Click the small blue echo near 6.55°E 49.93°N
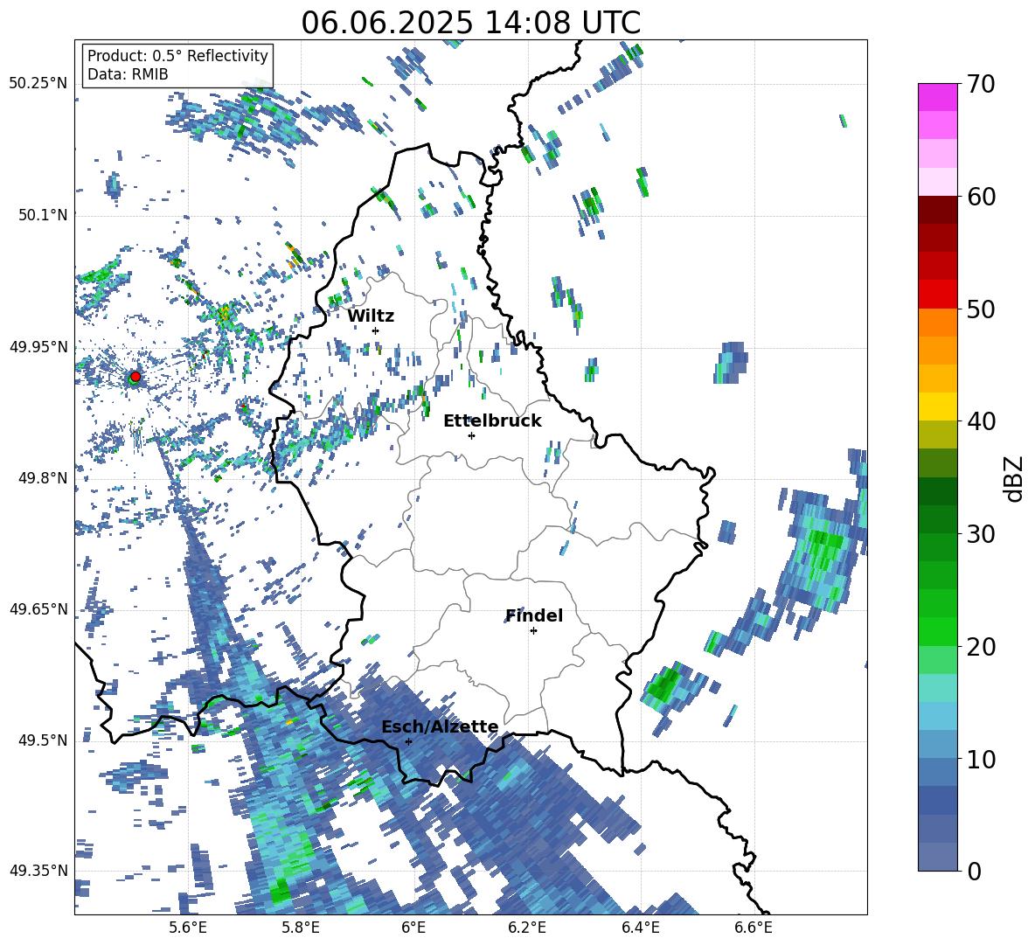The width and height of the screenshot is (1035, 945). pos(731,362)
